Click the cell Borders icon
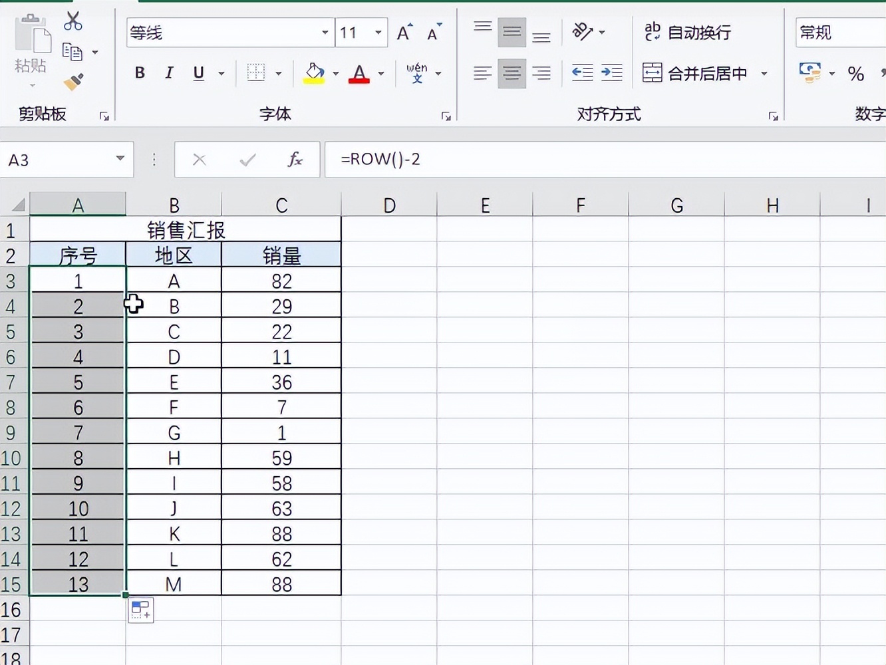The width and height of the screenshot is (886, 665). [x=256, y=72]
